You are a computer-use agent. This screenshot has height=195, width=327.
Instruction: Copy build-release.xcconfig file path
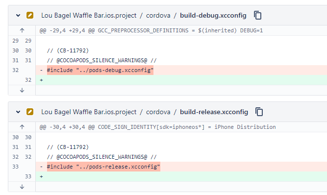(259, 112)
